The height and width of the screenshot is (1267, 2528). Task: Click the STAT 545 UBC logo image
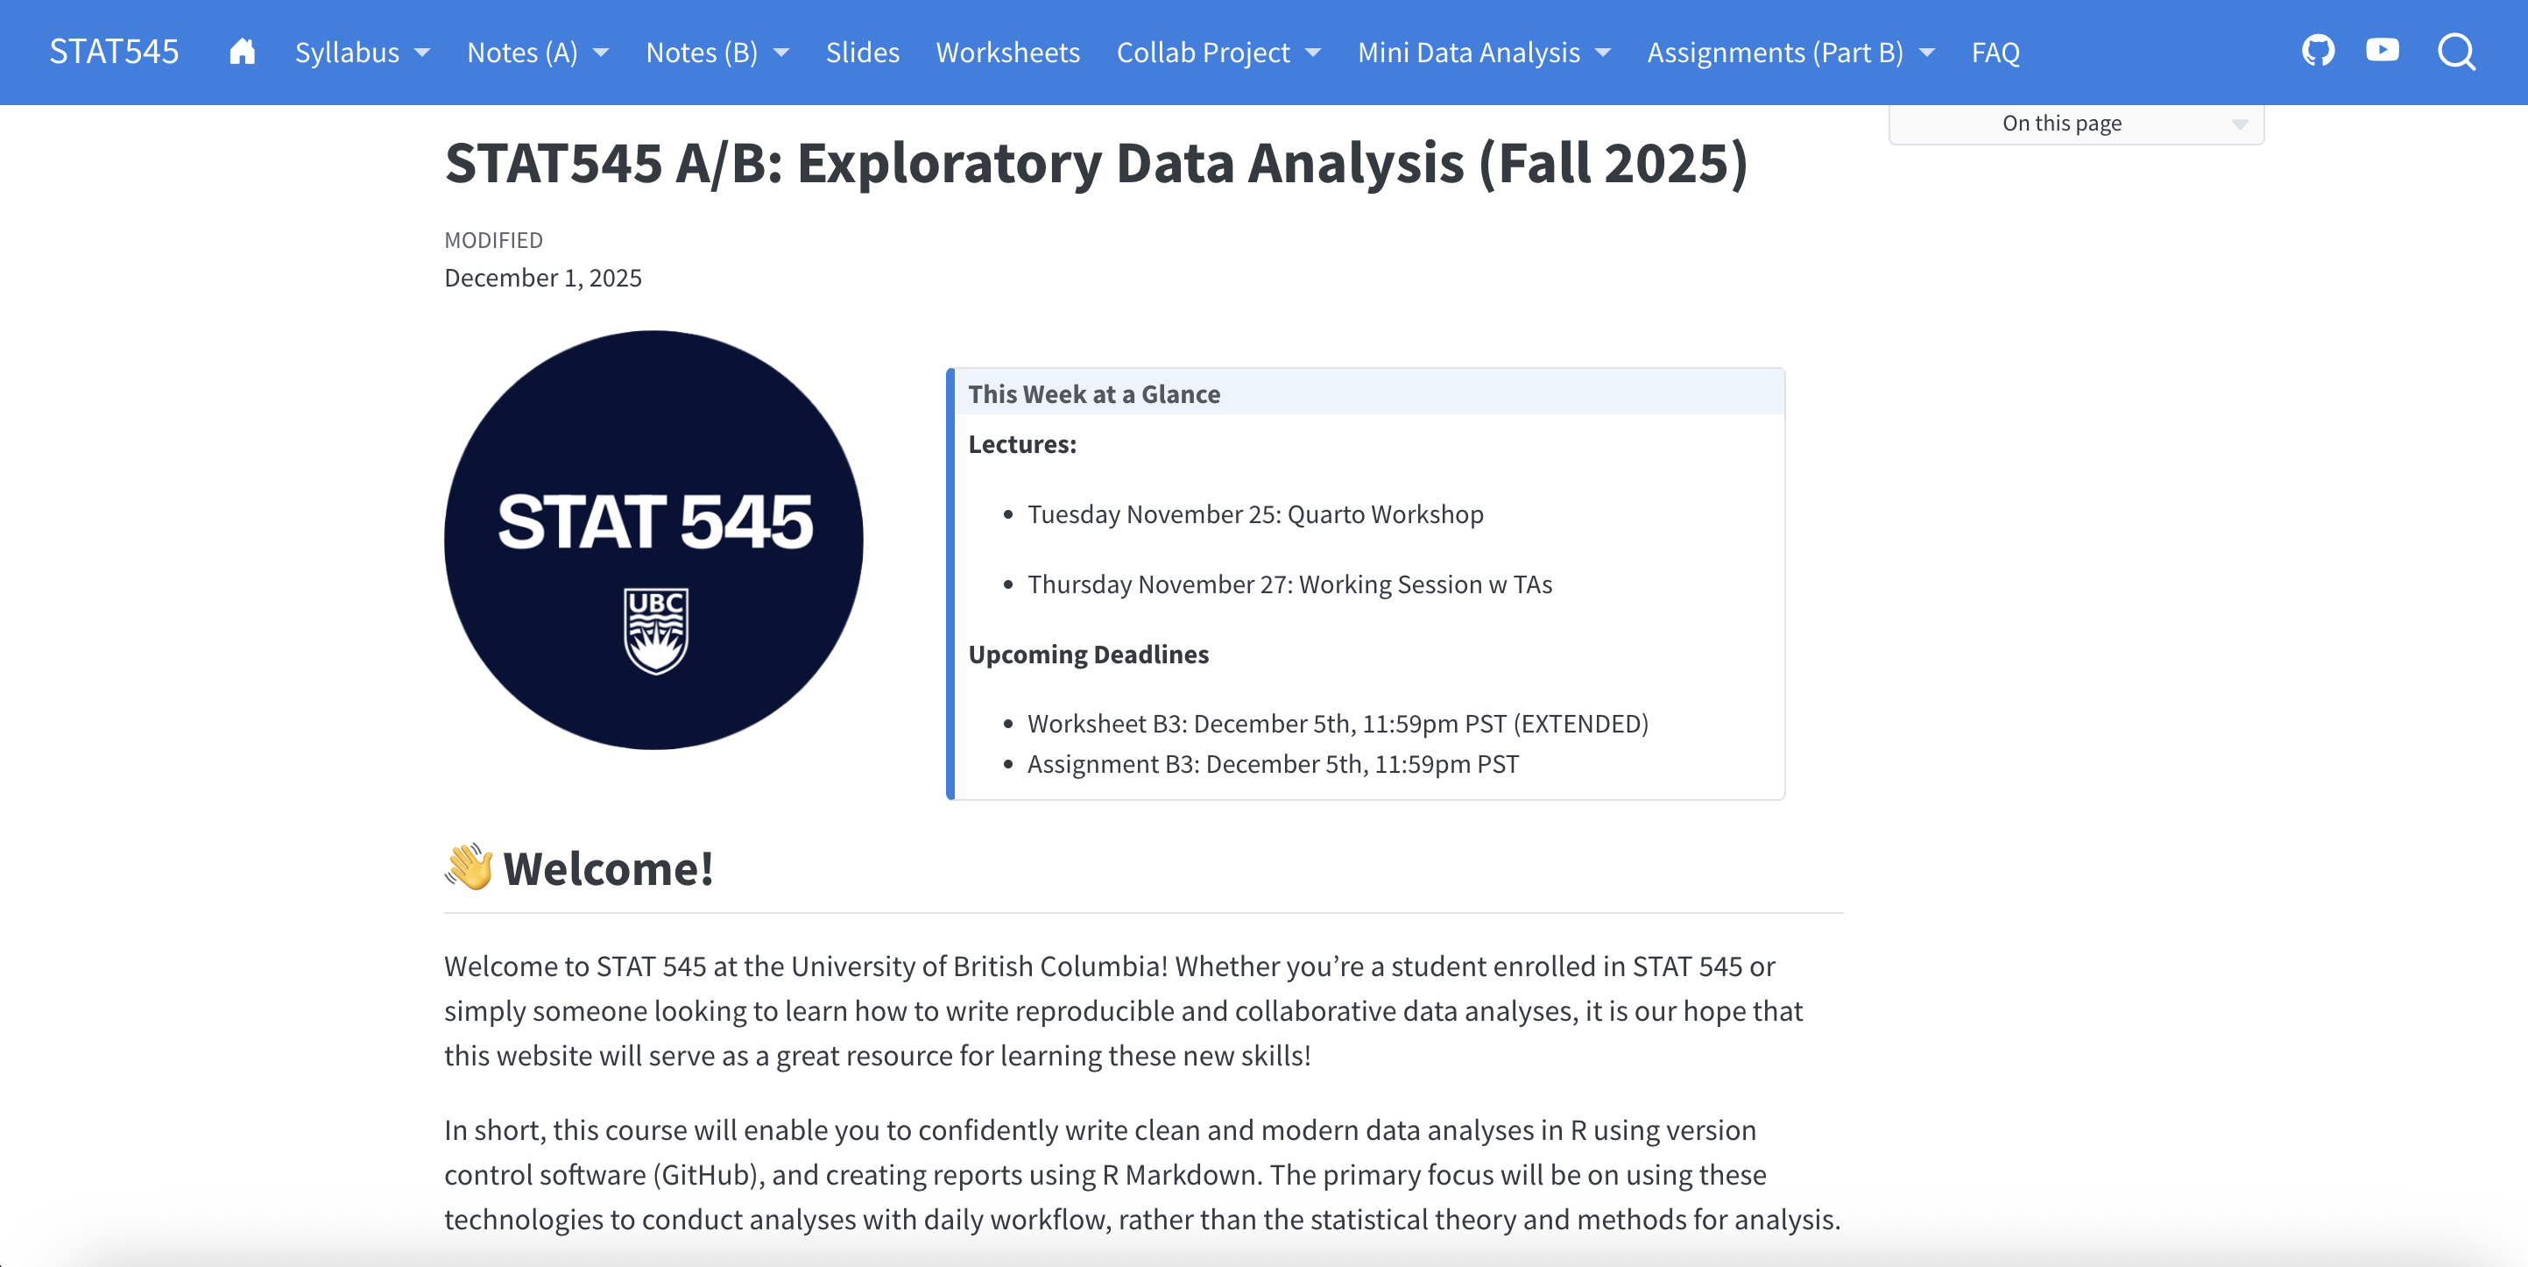pos(653,540)
